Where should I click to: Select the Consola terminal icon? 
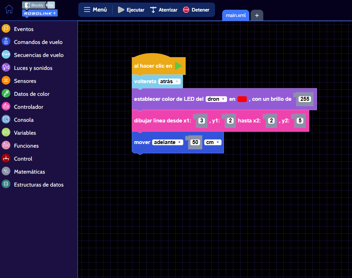click(x=6, y=120)
